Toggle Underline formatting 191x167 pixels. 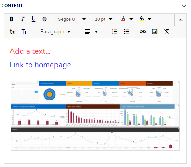click(x=33, y=19)
